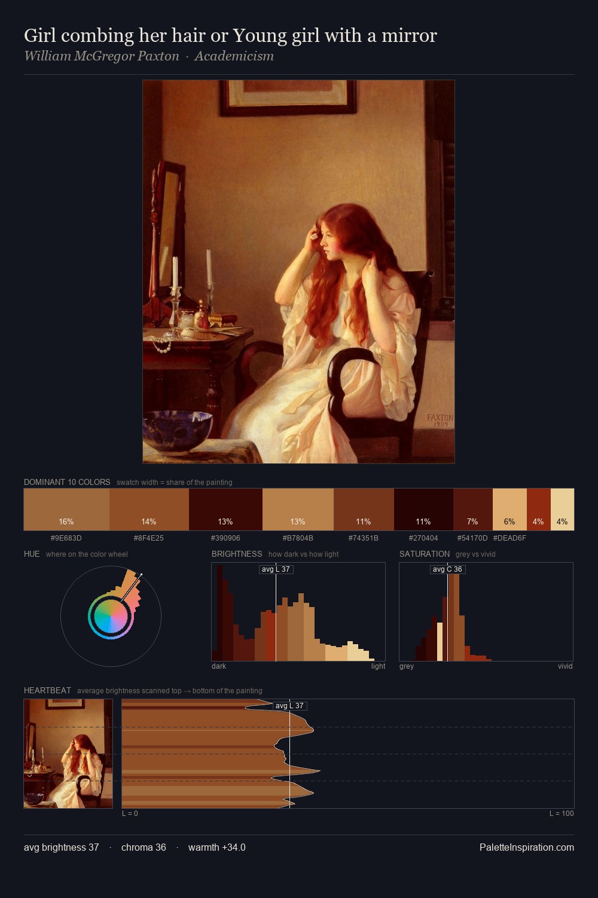Click the 'grey' axis label

click(407, 666)
